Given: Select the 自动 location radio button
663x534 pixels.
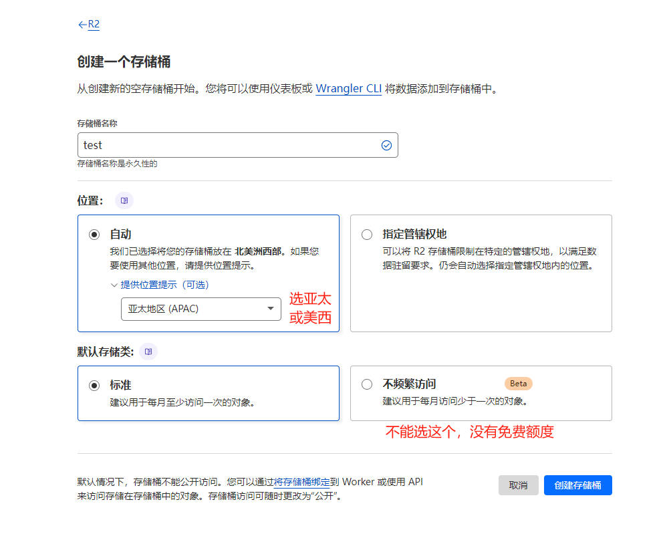Looking at the screenshot, I should (94, 234).
